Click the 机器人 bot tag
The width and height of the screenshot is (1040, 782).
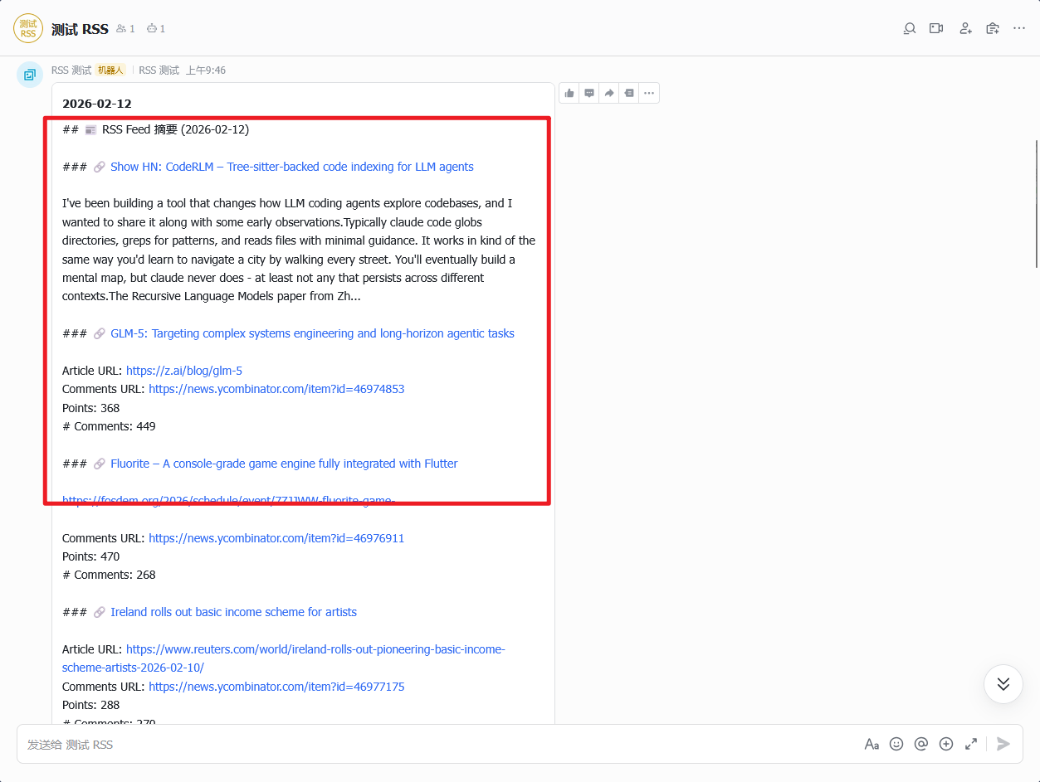click(110, 70)
